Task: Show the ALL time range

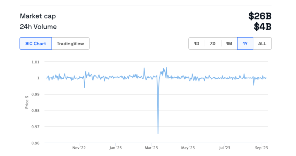Action: [x=262, y=44]
